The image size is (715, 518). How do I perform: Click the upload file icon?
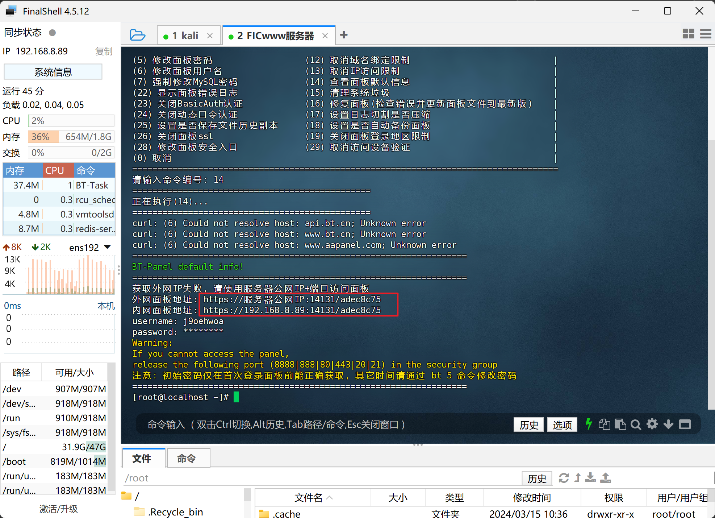[605, 478]
